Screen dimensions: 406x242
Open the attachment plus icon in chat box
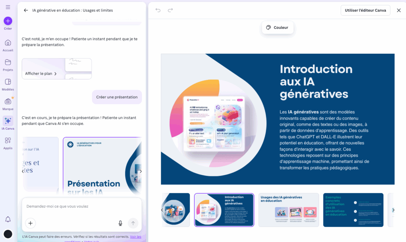[x=31, y=223]
